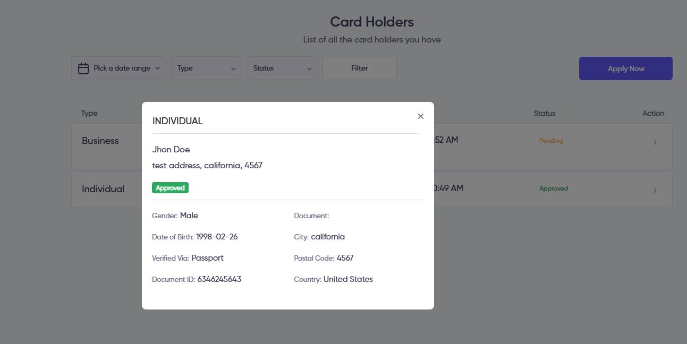Click the green Approved badge in dialog
Viewport: 687px width, 344px height.
(x=170, y=188)
